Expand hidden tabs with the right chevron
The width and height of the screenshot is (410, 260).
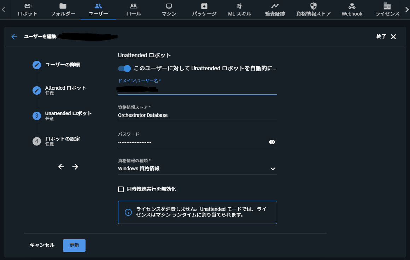(406, 10)
